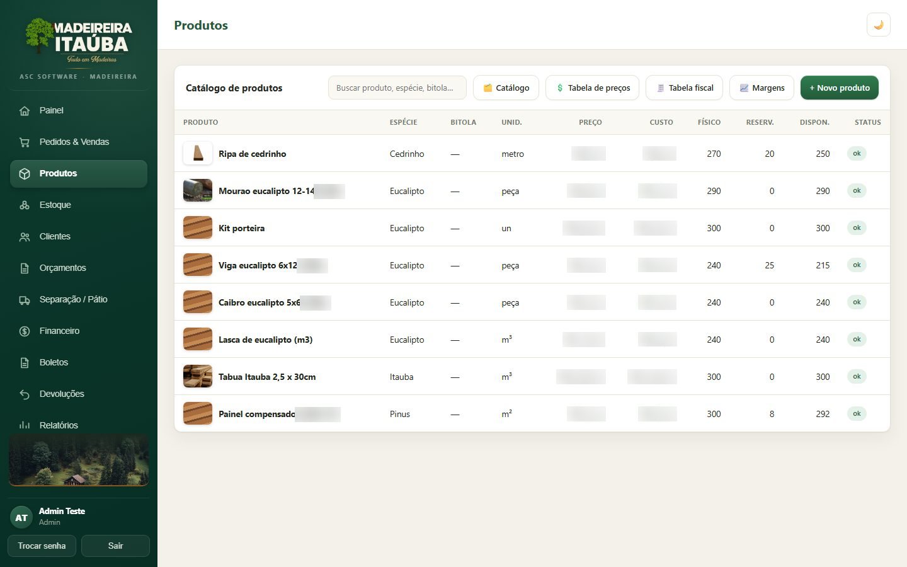The image size is (907, 567).
Task: Click the truck icon for Separação / Pátio
Action: 25,300
